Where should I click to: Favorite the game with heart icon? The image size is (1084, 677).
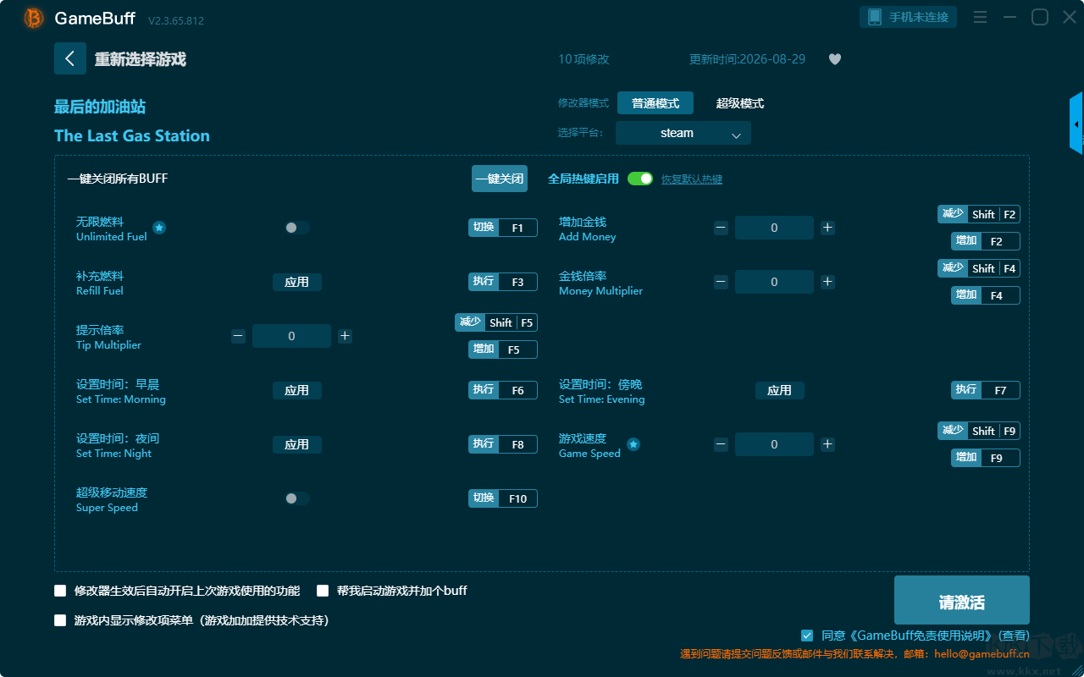(835, 59)
